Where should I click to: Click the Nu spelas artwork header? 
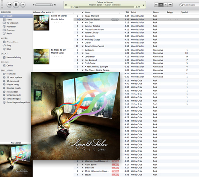(x=16, y=143)
